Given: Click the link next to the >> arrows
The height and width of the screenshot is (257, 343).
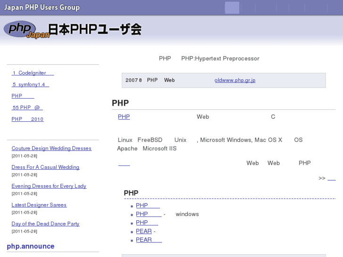Looking at the screenshot, I should tap(332, 178).
